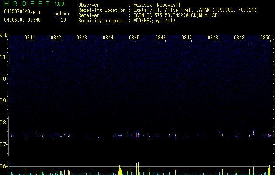Viewport: 275px width, 175px height.
Task: Click the 0.9 kHz axis label
Action: click(x=4, y=101)
